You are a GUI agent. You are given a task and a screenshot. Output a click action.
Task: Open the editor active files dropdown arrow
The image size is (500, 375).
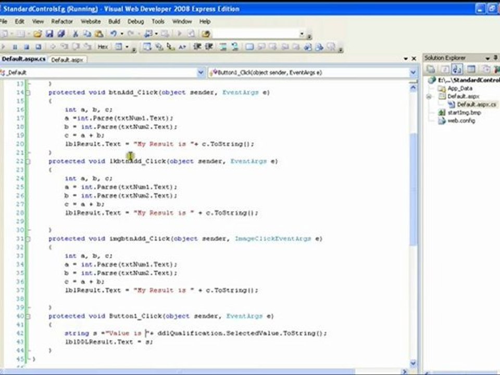tap(406, 59)
